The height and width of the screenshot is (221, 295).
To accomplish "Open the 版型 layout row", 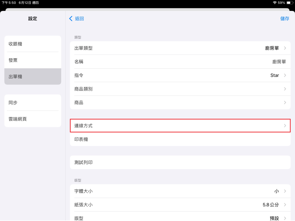I will point(180,216).
